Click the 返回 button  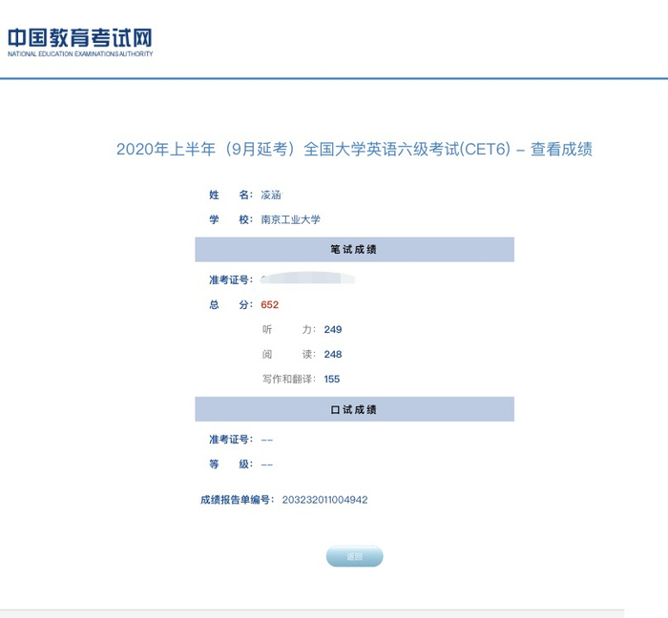[354, 556]
